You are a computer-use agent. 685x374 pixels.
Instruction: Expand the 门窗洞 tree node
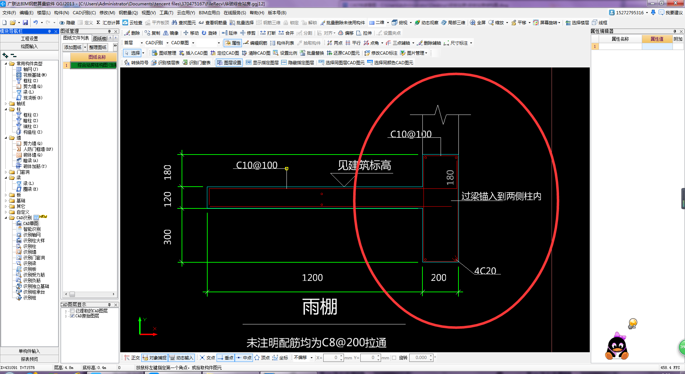click(x=6, y=172)
